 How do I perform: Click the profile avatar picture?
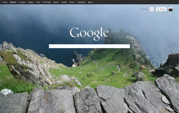click(170, 9)
